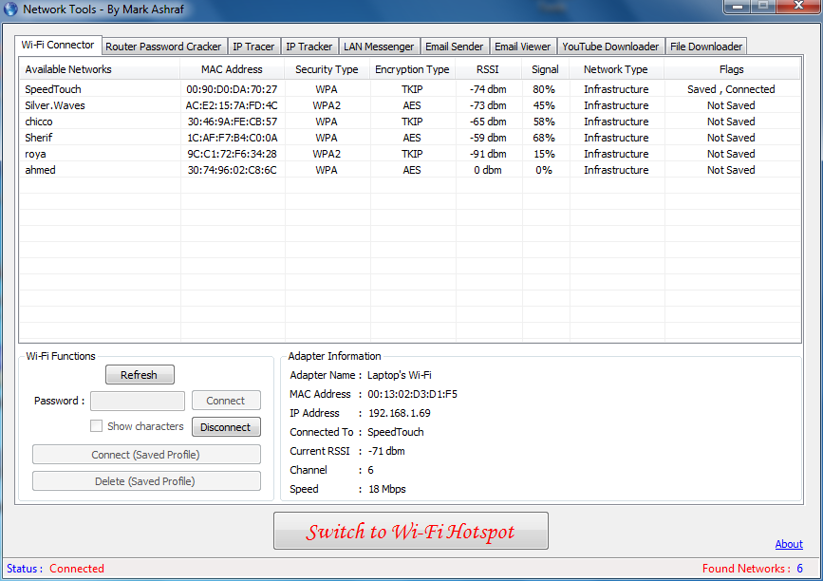
Task: Click the Disconnect button
Action: coord(226,427)
